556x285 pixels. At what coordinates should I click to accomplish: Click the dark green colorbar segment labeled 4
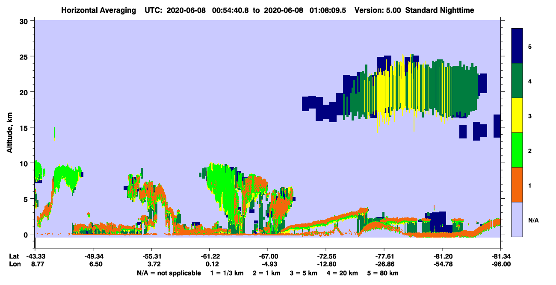(x=517, y=81)
